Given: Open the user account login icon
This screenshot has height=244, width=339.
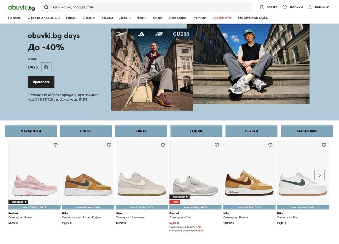Looking at the screenshot, I should pyautogui.click(x=262, y=7).
